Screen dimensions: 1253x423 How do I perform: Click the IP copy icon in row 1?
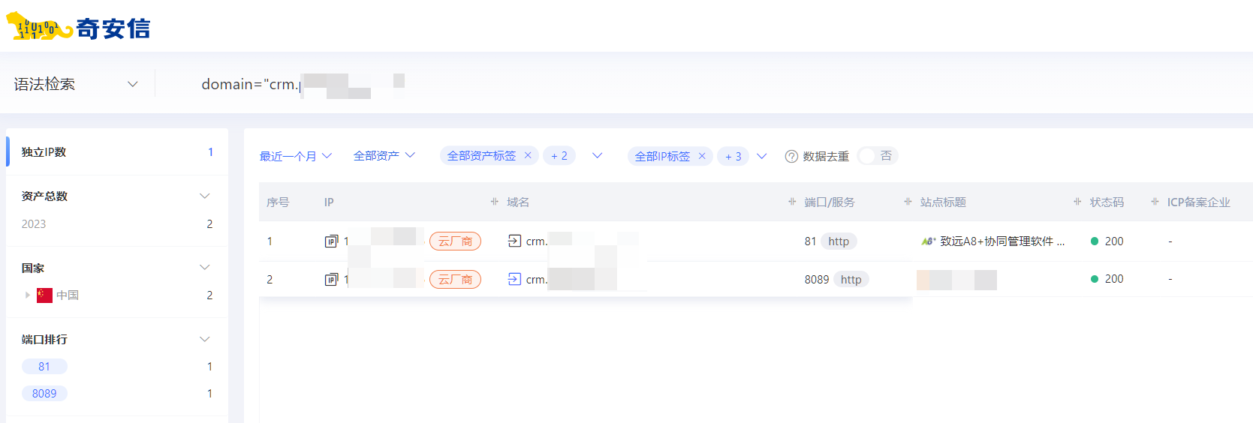point(331,241)
